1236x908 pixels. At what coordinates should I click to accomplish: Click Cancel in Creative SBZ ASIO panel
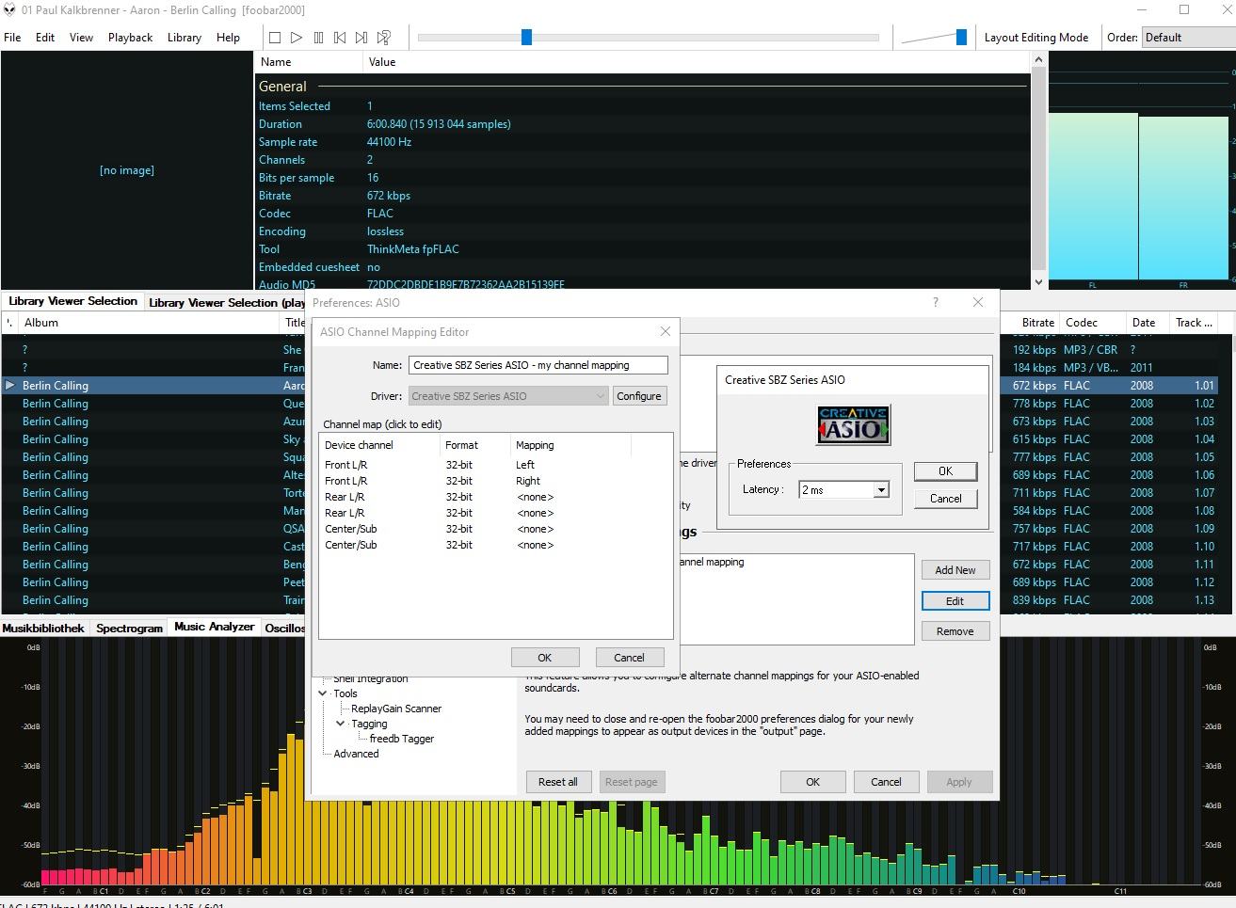pyautogui.click(x=945, y=499)
